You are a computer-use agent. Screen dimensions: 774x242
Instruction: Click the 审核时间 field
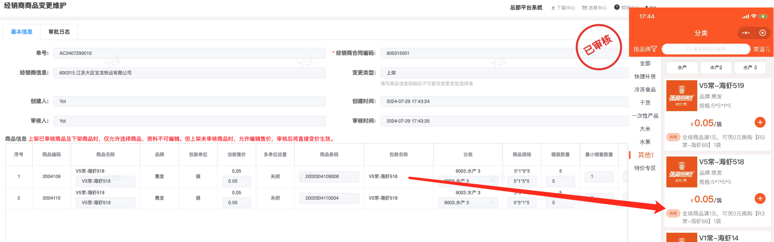point(505,121)
